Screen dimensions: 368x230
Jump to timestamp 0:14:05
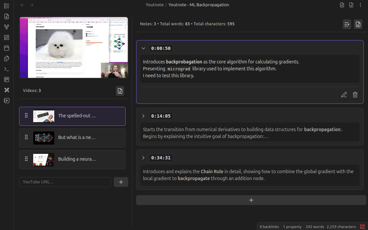161,116
